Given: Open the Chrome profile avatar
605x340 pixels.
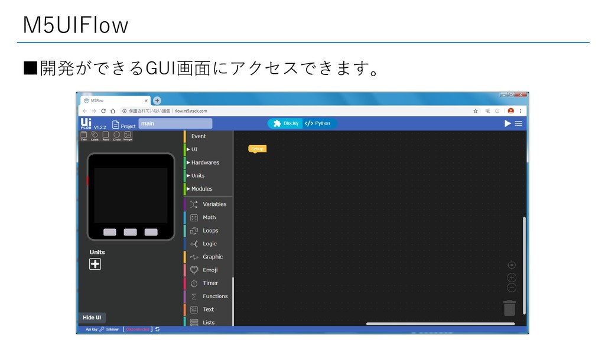Looking at the screenshot, I should point(511,110).
